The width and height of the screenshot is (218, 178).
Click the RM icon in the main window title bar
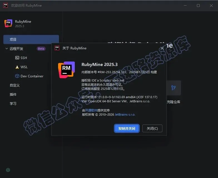pos(6,6)
